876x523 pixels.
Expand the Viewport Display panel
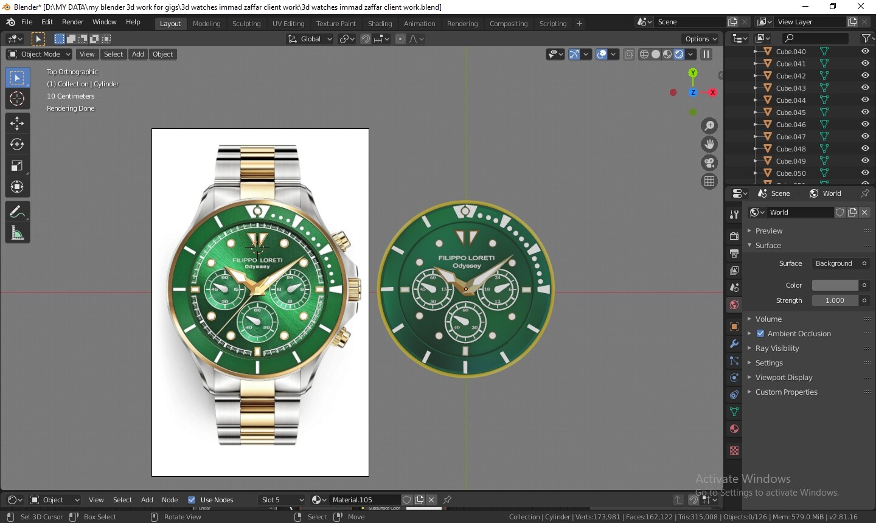784,378
